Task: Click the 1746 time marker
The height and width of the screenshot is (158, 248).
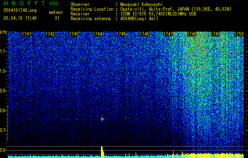Action: pyautogui.click(x=145, y=34)
